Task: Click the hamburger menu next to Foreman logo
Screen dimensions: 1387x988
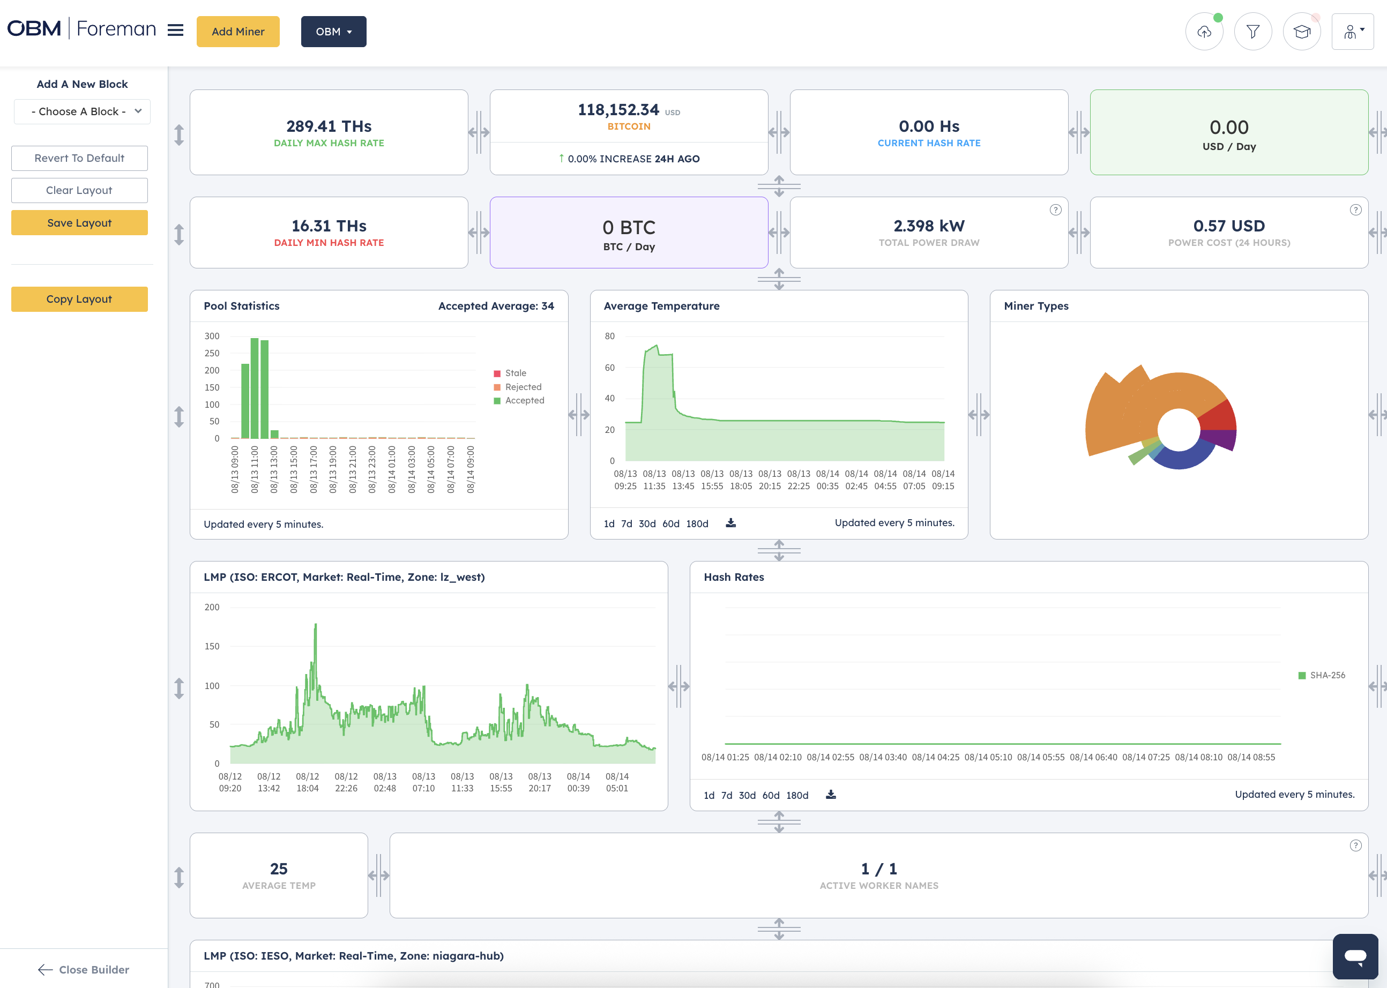Action: point(175,30)
